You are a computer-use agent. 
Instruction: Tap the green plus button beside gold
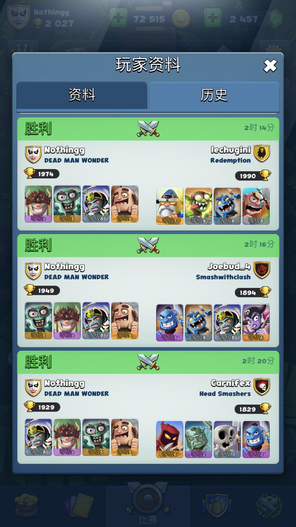click(118, 18)
